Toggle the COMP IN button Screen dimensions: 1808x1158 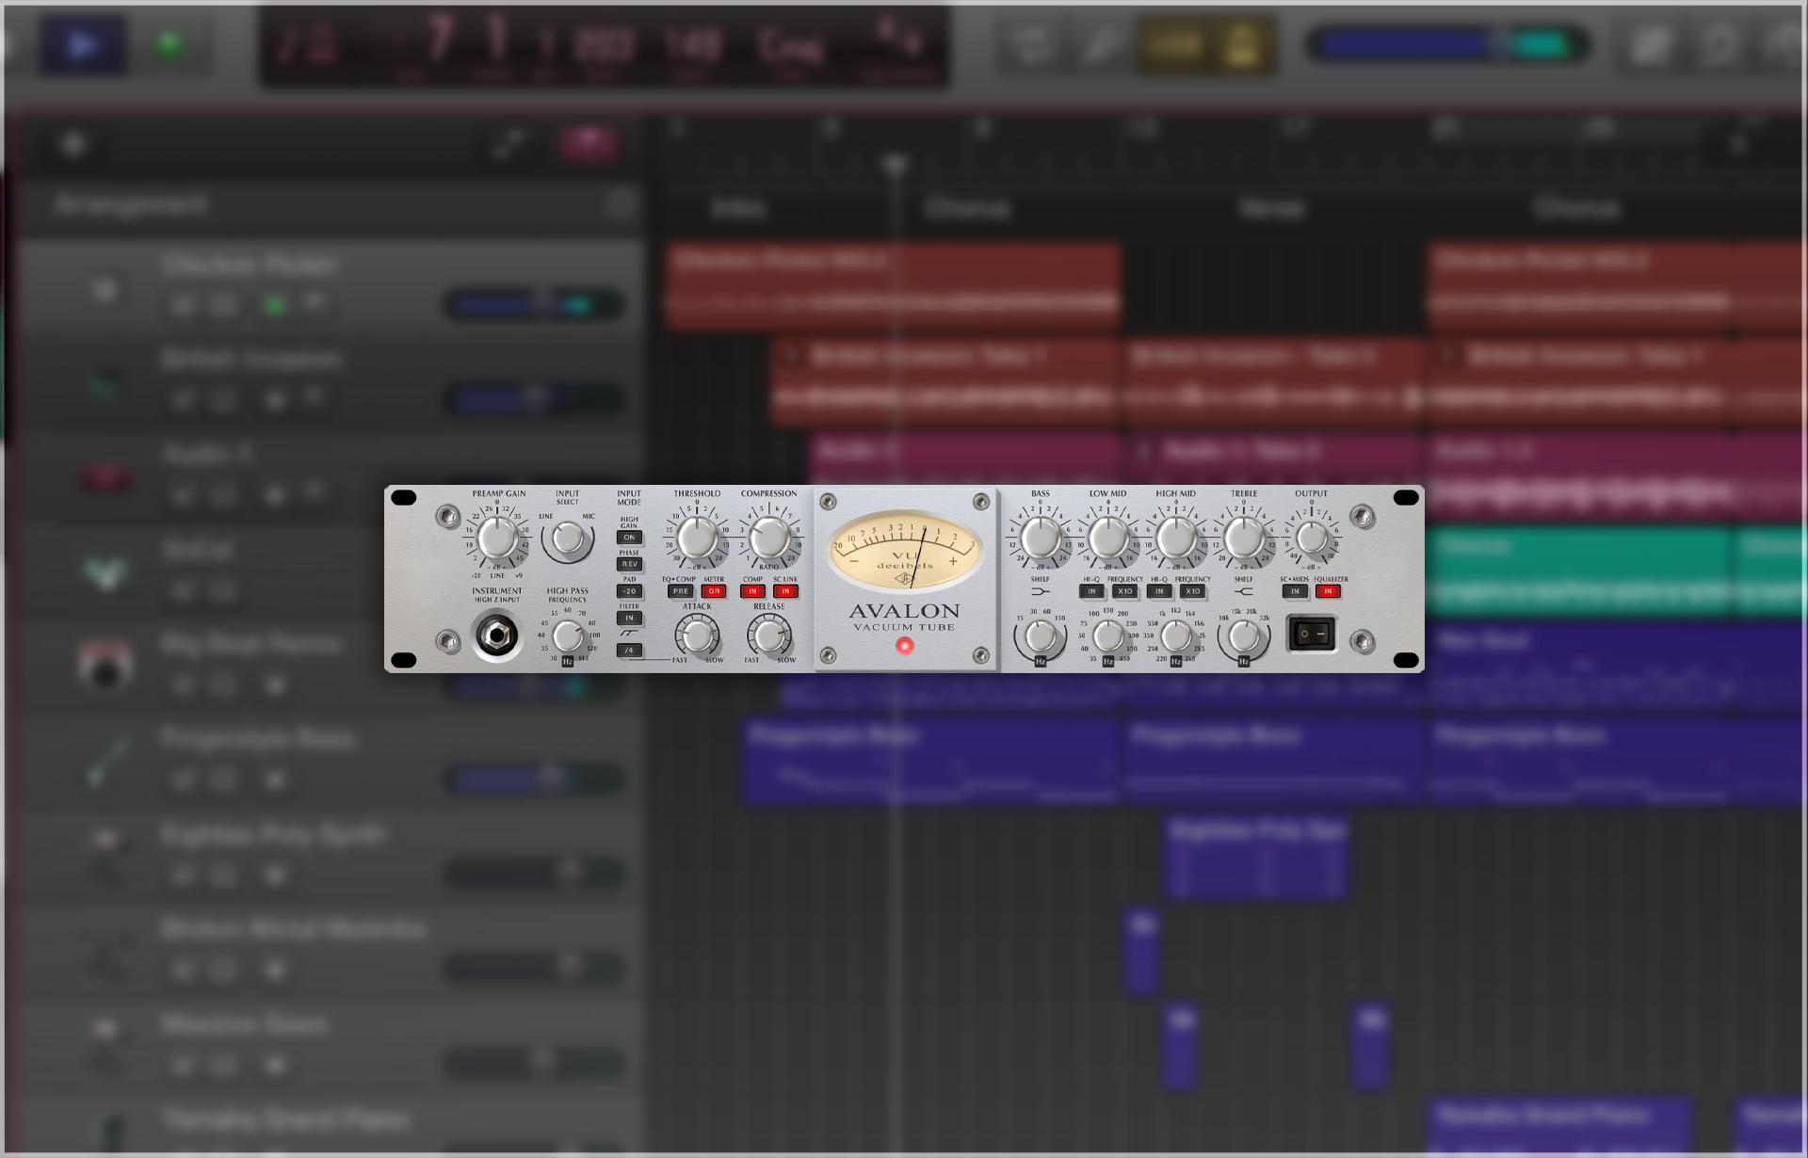coord(752,591)
